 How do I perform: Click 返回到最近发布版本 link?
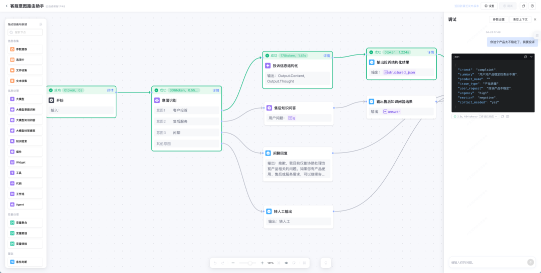(466, 6)
